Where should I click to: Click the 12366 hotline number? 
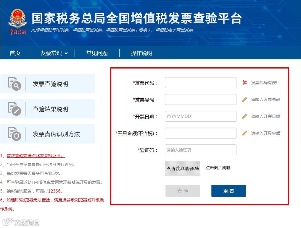[x=54, y=191]
